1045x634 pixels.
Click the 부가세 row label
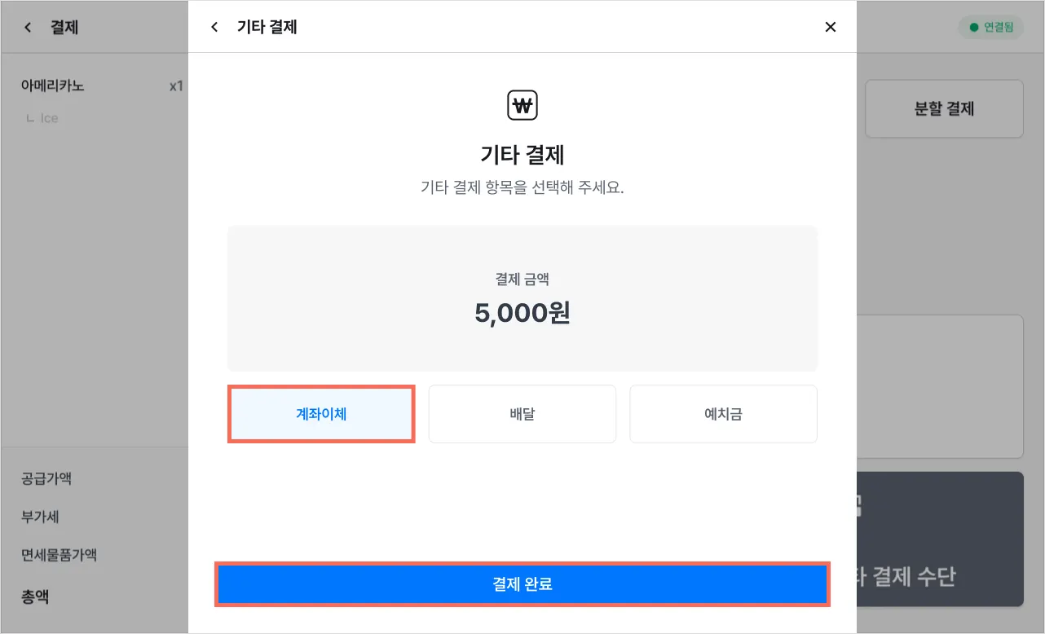[40, 517]
